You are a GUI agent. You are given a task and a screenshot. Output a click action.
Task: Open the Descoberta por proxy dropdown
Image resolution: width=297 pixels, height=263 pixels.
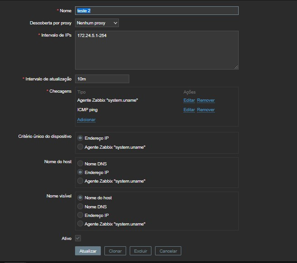[97, 23]
